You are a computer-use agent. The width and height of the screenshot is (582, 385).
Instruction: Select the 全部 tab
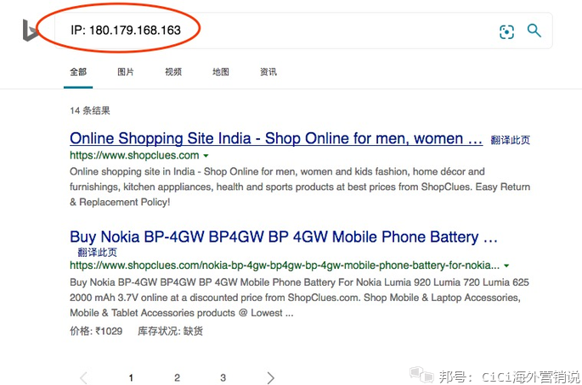pyautogui.click(x=78, y=72)
